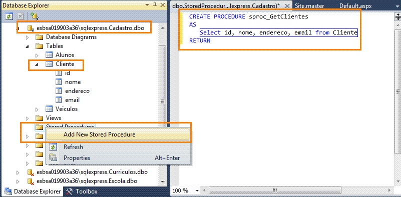Click the nome column icon
This screenshot has height=197, width=401.
[x=59, y=82]
